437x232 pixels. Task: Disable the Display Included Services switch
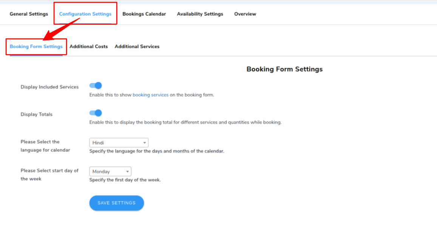point(96,86)
